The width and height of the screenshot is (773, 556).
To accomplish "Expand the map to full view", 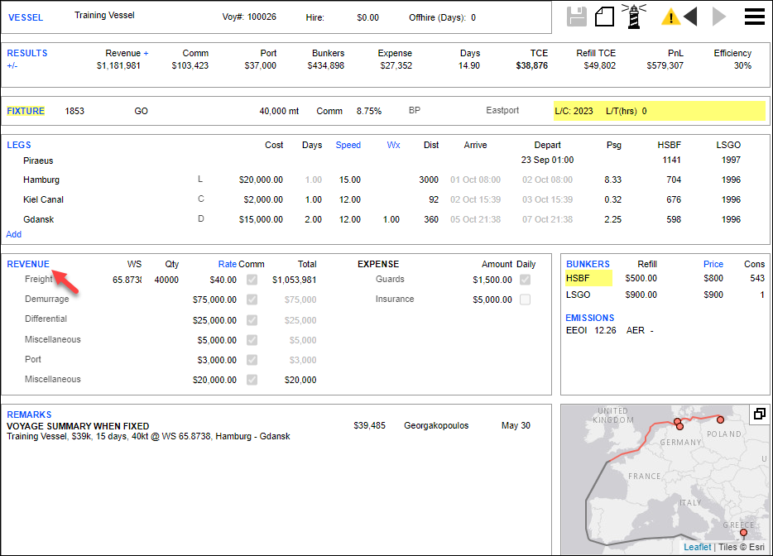I will [758, 414].
